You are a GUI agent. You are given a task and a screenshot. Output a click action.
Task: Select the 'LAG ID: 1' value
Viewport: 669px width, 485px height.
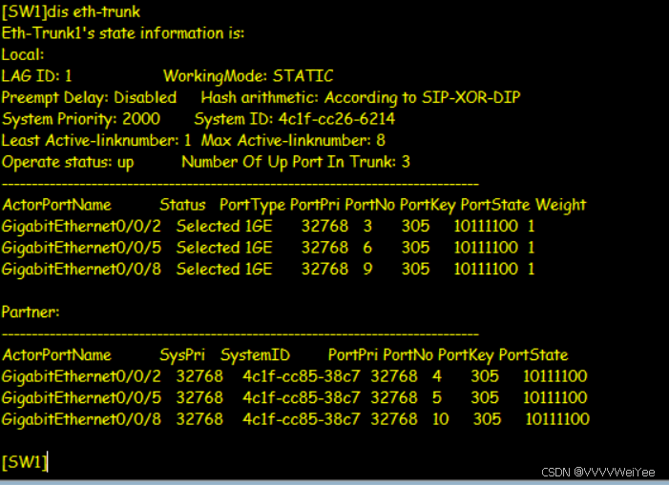click(x=36, y=76)
